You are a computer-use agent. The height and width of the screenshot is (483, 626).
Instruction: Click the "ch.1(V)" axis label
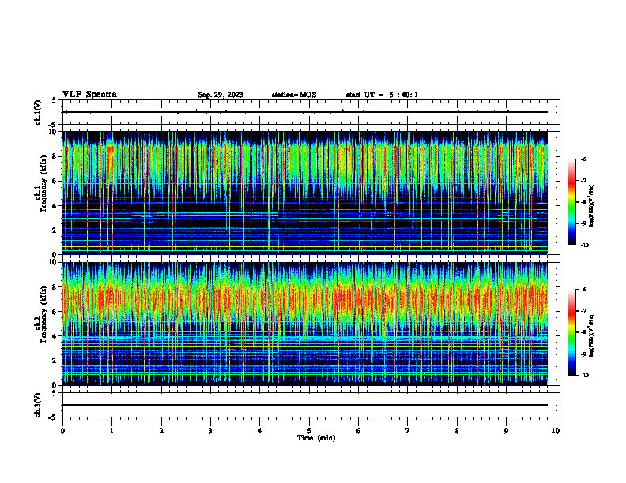38,112
